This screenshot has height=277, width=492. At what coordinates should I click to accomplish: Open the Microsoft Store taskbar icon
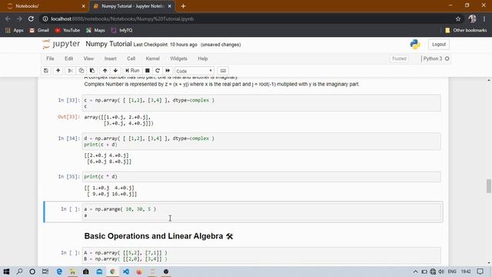85,272
